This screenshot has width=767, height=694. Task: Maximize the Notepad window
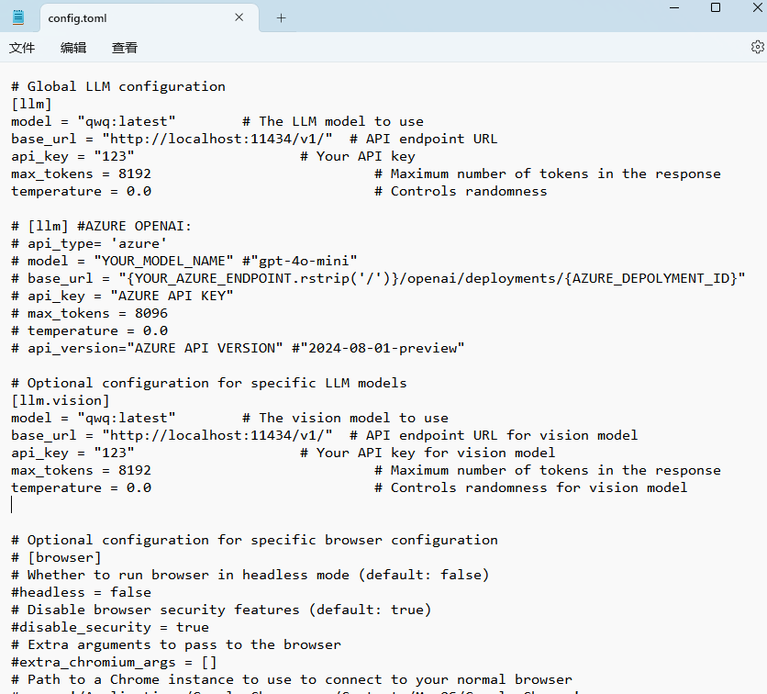[x=716, y=7]
